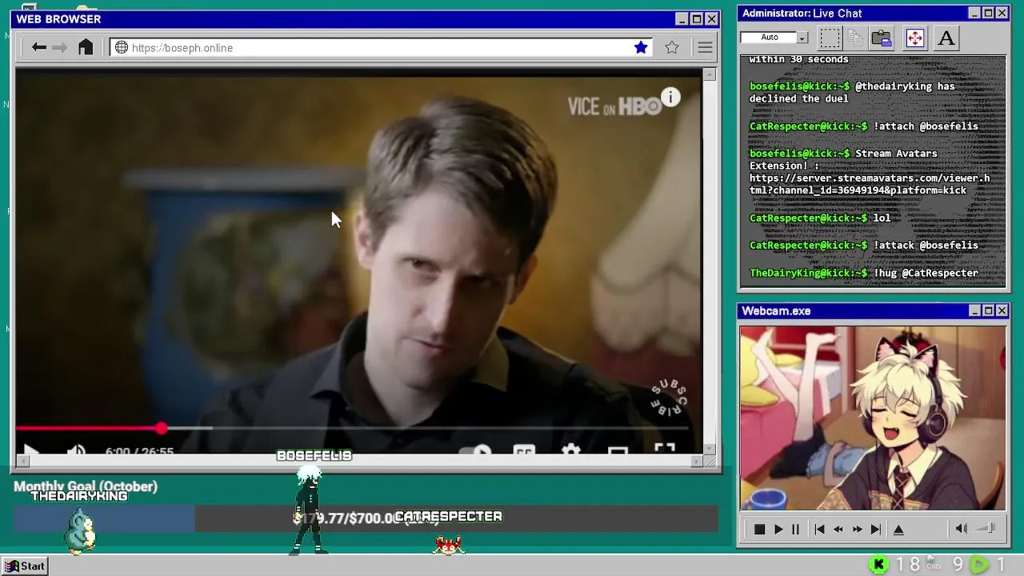Click the browser horizontal scrollbar

(359, 462)
